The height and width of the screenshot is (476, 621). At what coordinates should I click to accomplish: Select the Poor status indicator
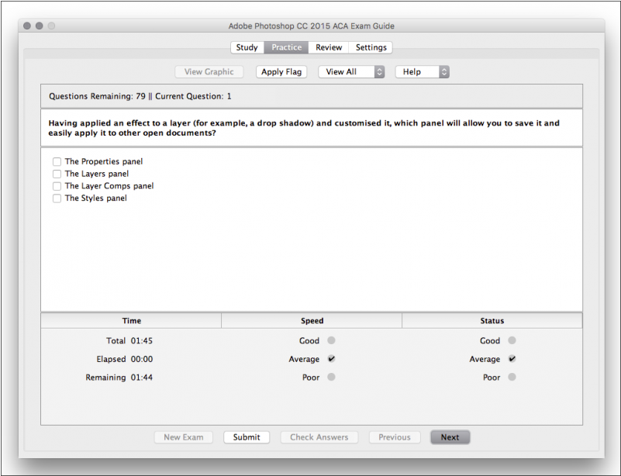tap(512, 377)
